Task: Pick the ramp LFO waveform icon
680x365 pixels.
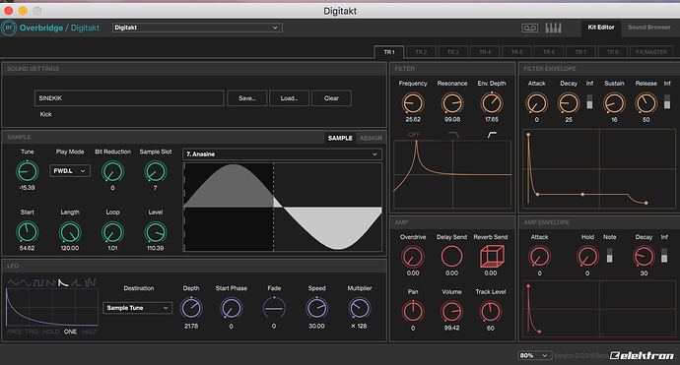Action: point(76,282)
